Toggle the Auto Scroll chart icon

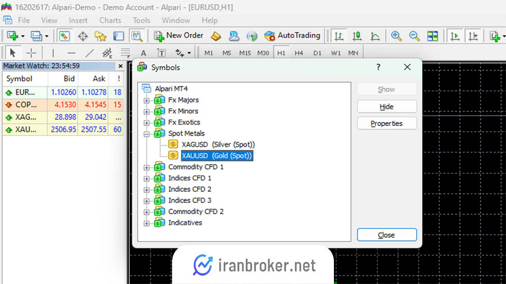coord(455,36)
